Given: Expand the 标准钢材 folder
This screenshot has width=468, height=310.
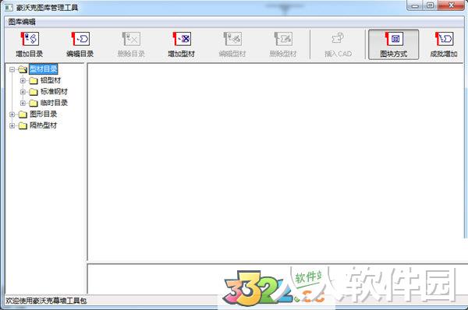Looking at the screenshot, I should tap(23, 92).
